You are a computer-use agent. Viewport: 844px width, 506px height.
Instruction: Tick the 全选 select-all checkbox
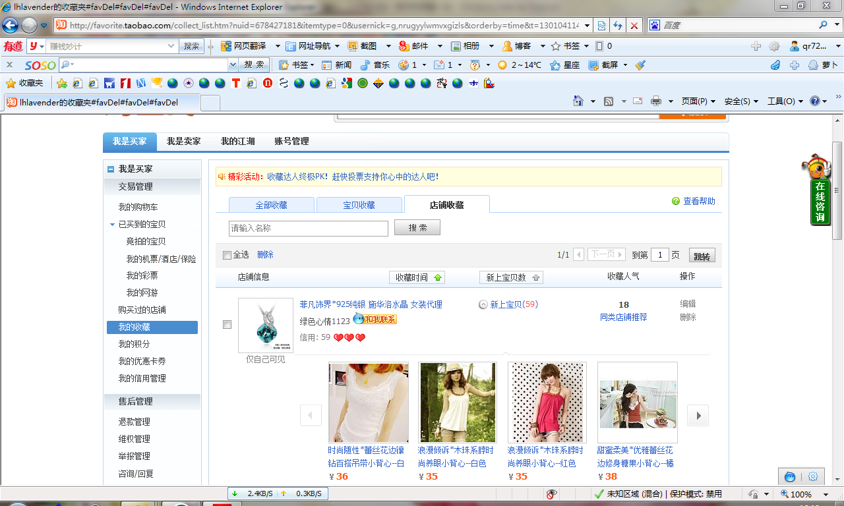pos(227,255)
